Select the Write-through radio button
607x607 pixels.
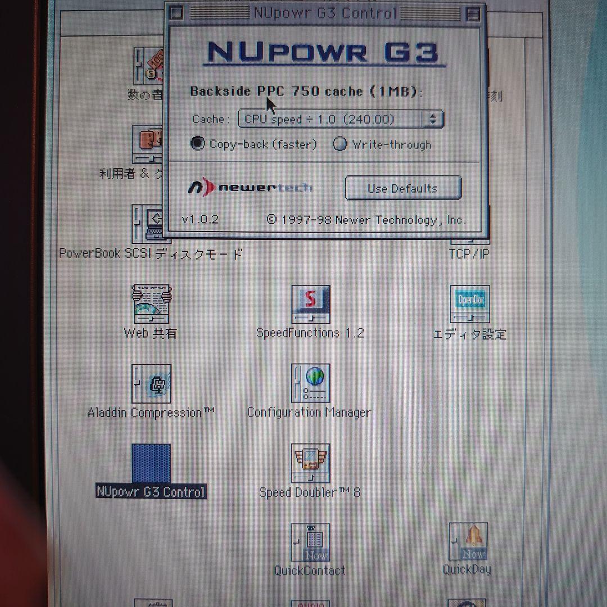click(x=339, y=144)
